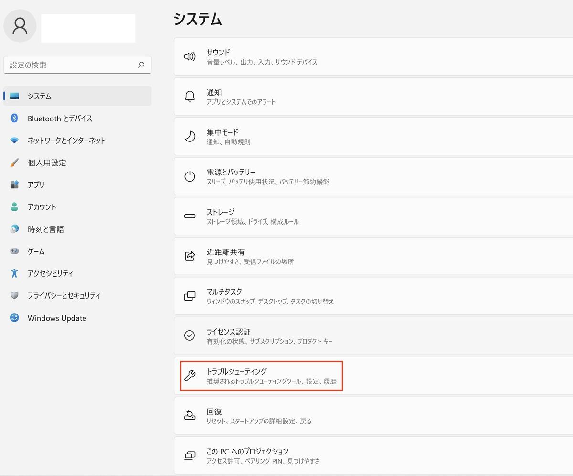Click the user profile avatar icon
Viewport: 573px width, 476px height.
click(x=20, y=25)
